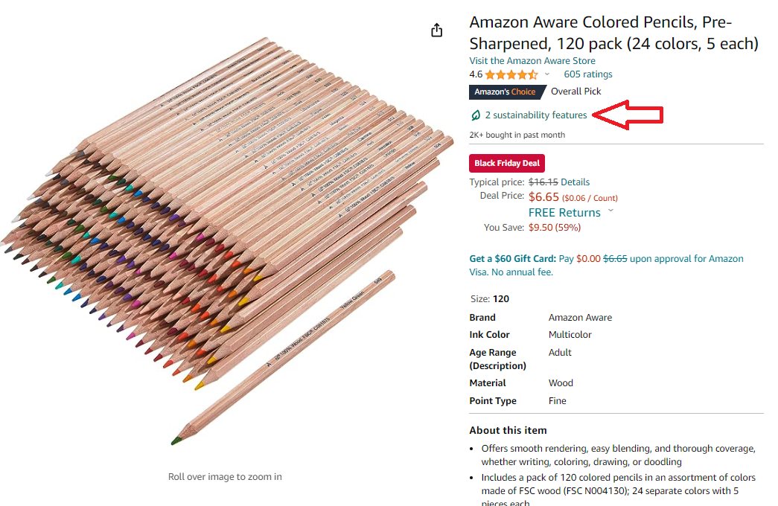Click the single green pencil in image
This screenshot has height=506, width=778.
(283, 357)
